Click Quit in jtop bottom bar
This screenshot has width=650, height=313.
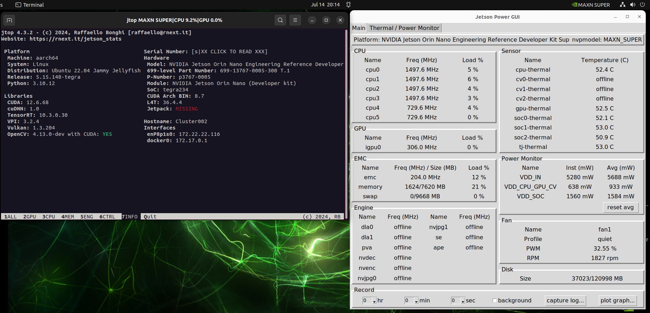150,217
